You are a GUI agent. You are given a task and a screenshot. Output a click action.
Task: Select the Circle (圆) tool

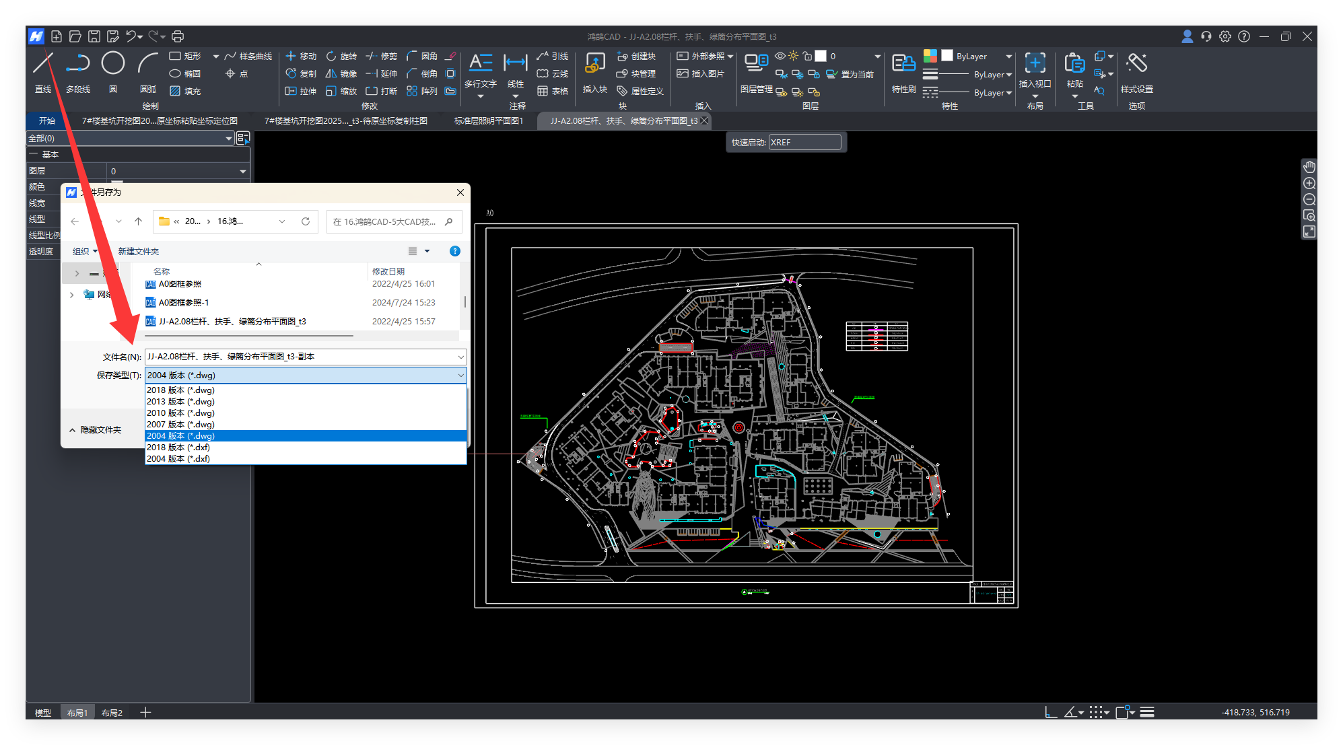click(x=112, y=64)
